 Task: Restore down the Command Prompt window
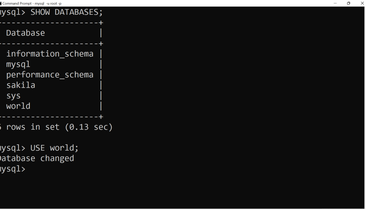348,3
